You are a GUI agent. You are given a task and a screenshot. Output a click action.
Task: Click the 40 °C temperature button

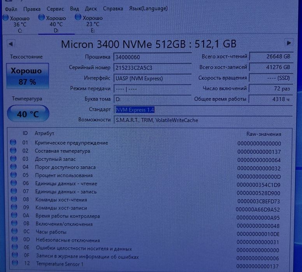(28, 114)
